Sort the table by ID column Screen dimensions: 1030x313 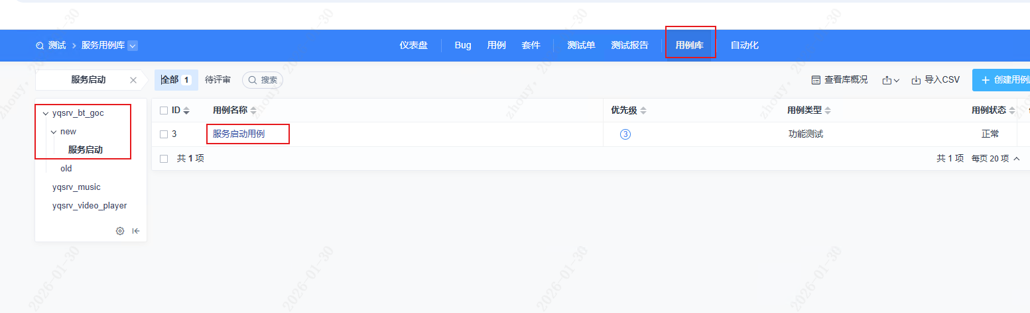click(186, 111)
